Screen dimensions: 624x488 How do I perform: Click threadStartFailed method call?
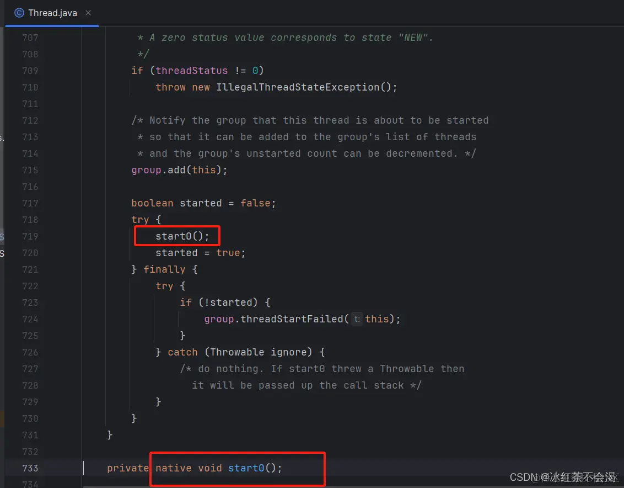point(292,319)
